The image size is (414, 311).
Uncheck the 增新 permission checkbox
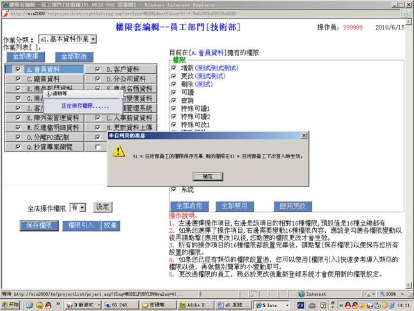(x=175, y=67)
